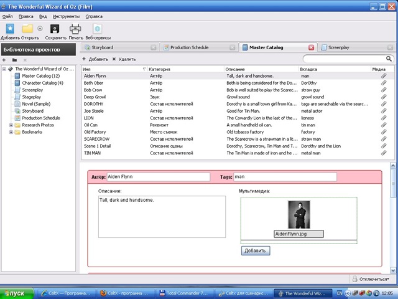
Task: Click the Добавить star icon in toolbar
Action: click(10, 29)
